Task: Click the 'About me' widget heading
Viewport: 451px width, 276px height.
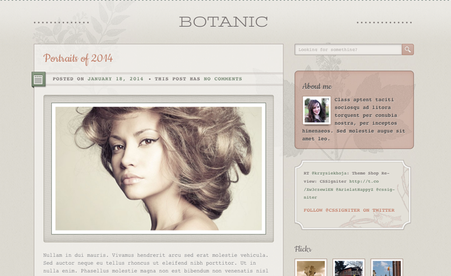Action: (317, 86)
